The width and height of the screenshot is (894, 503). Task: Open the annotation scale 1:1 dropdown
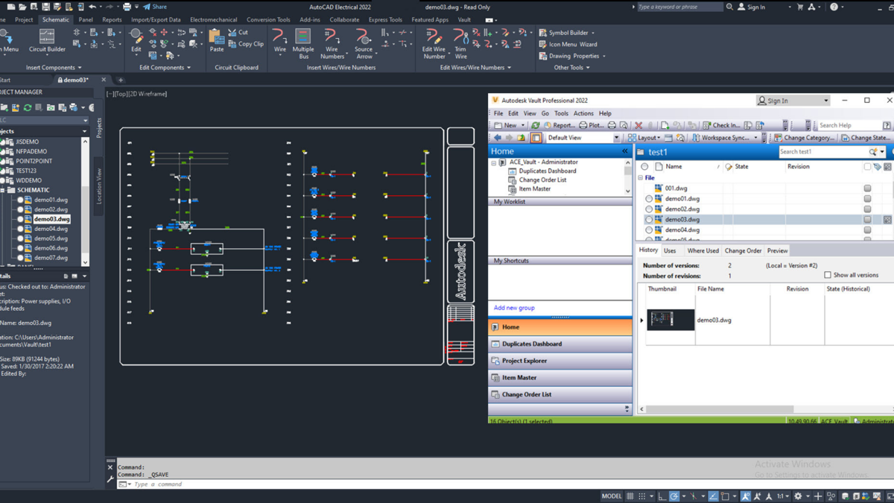(x=784, y=496)
